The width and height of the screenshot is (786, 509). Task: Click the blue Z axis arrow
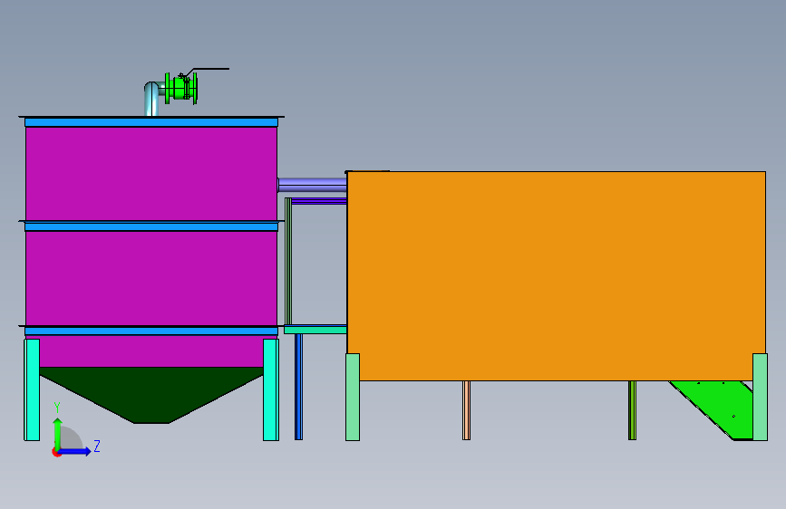pos(75,451)
